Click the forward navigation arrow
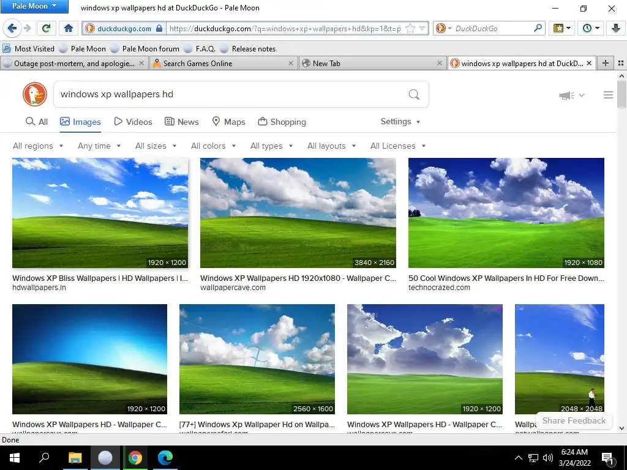Screen dimensions: 627x470 point(27,28)
